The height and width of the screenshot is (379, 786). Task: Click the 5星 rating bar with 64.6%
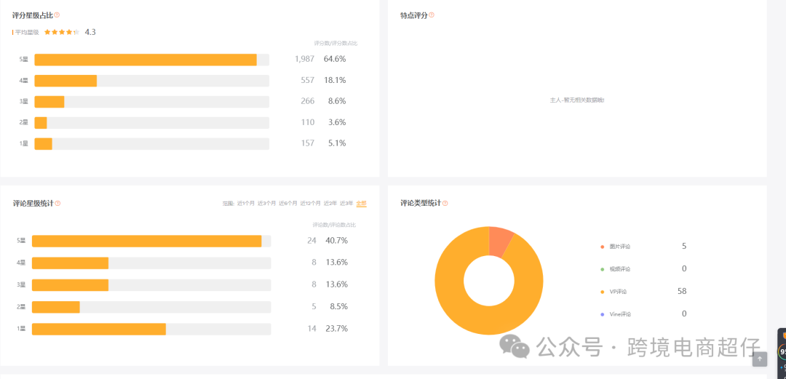tap(152, 60)
